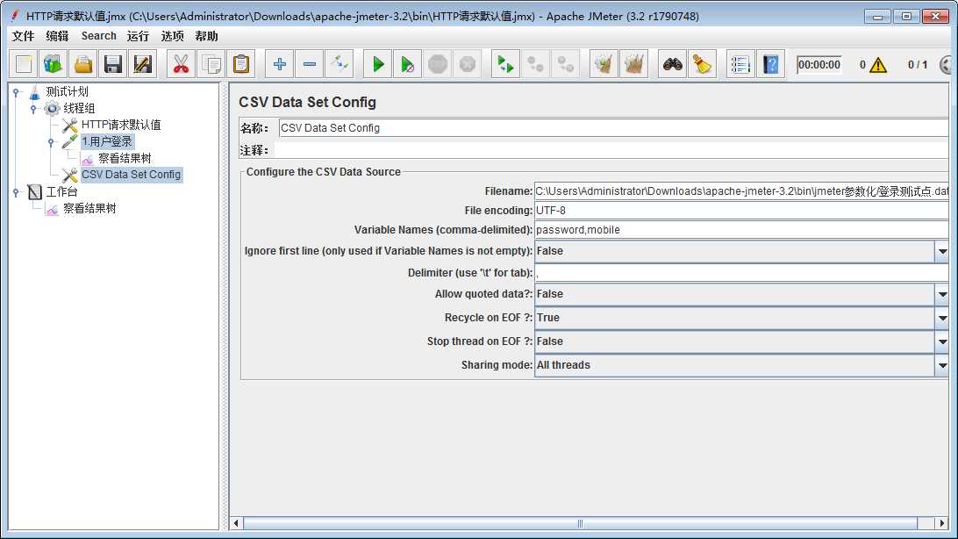Open the 帮助 menu

(x=206, y=36)
